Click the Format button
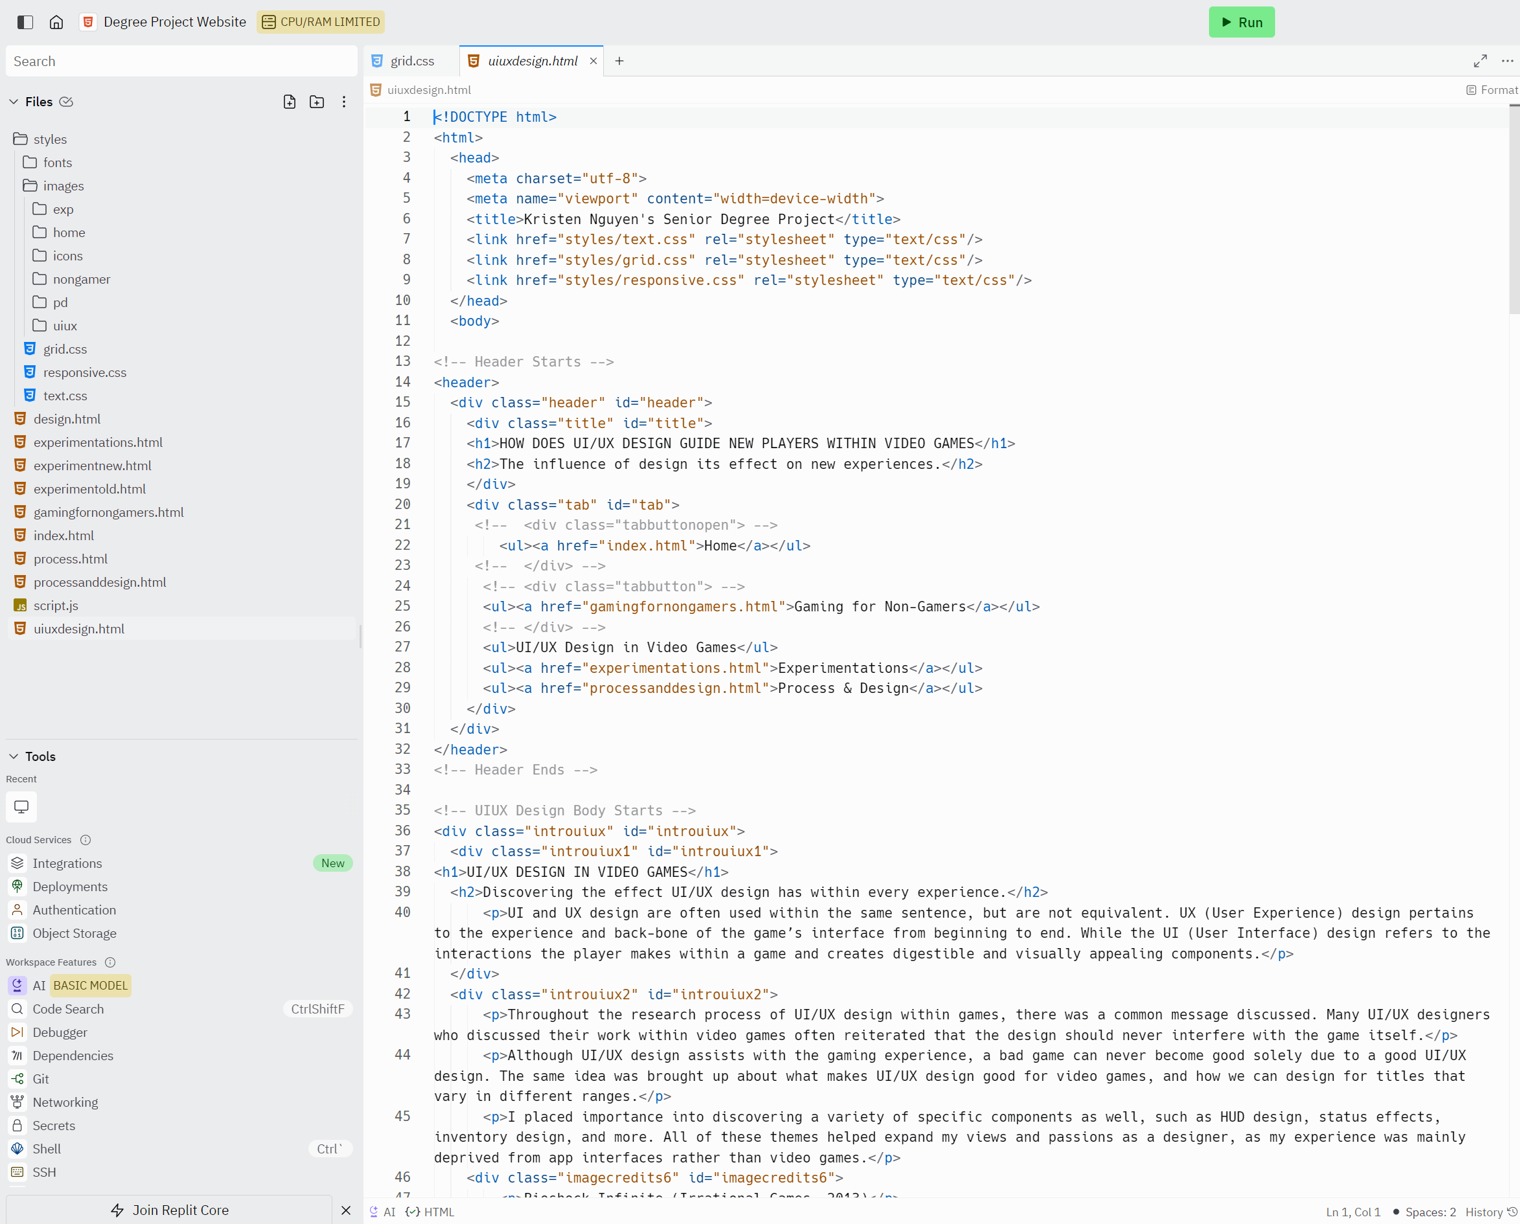 1491,89
